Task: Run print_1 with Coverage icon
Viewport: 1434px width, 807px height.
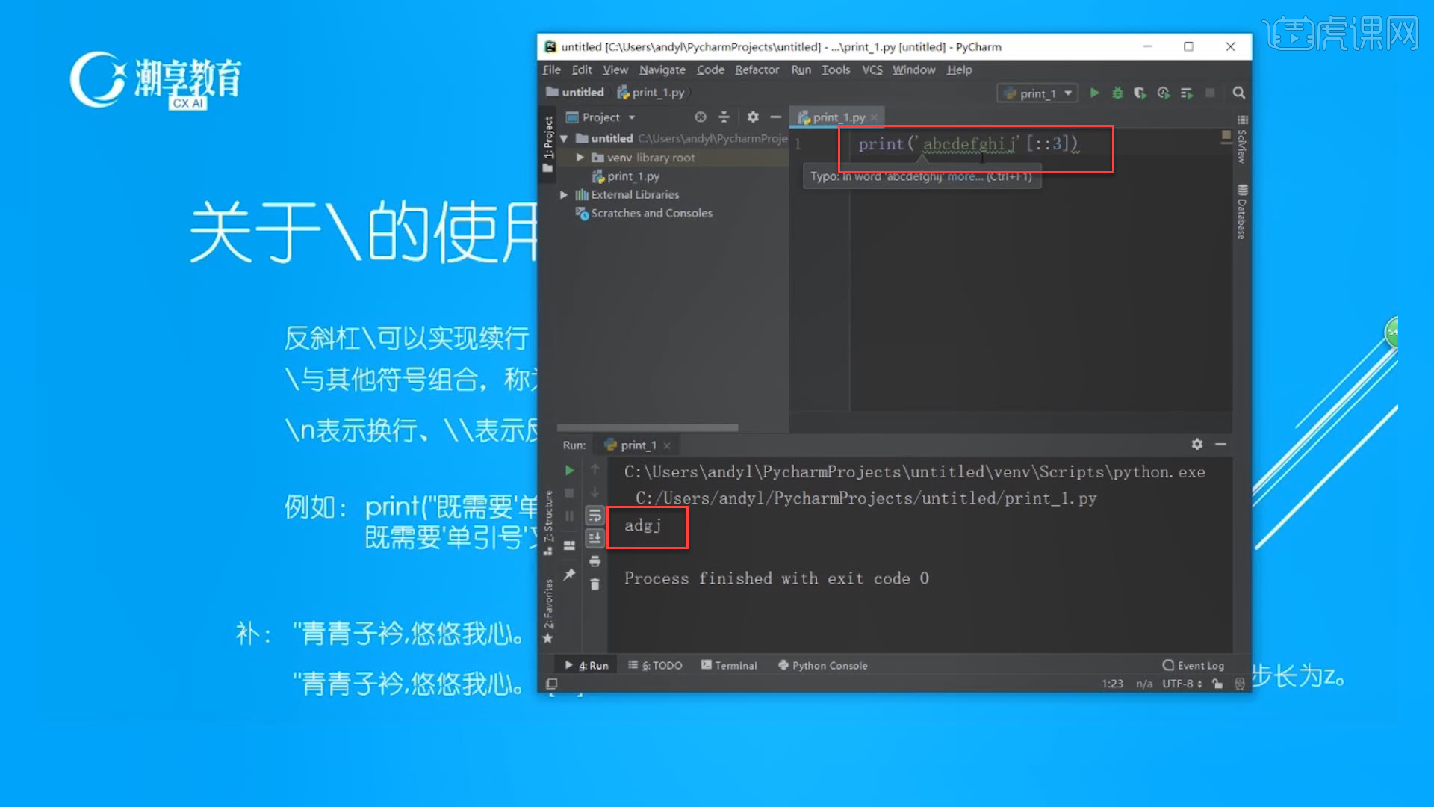Action: click(x=1140, y=93)
